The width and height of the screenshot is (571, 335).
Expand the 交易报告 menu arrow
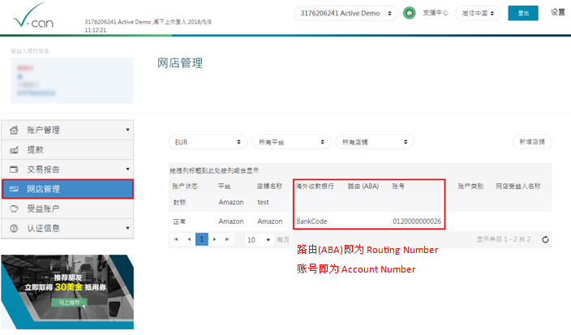point(127,169)
